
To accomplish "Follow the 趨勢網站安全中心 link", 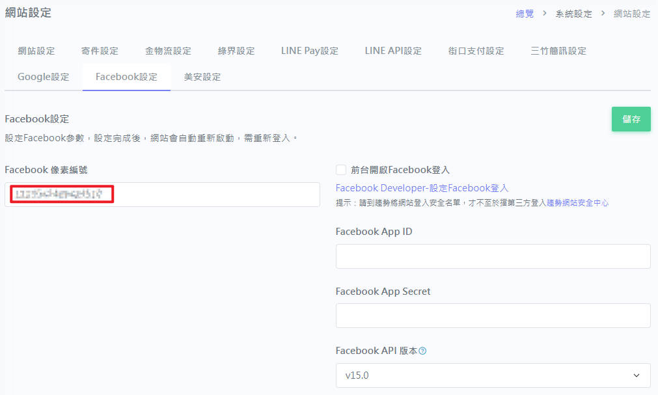I will tap(577, 203).
